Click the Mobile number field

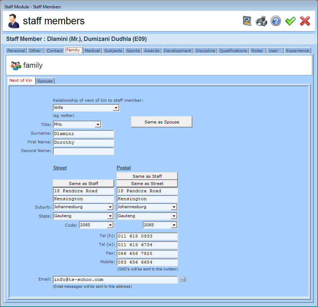(x=147, y=262)
